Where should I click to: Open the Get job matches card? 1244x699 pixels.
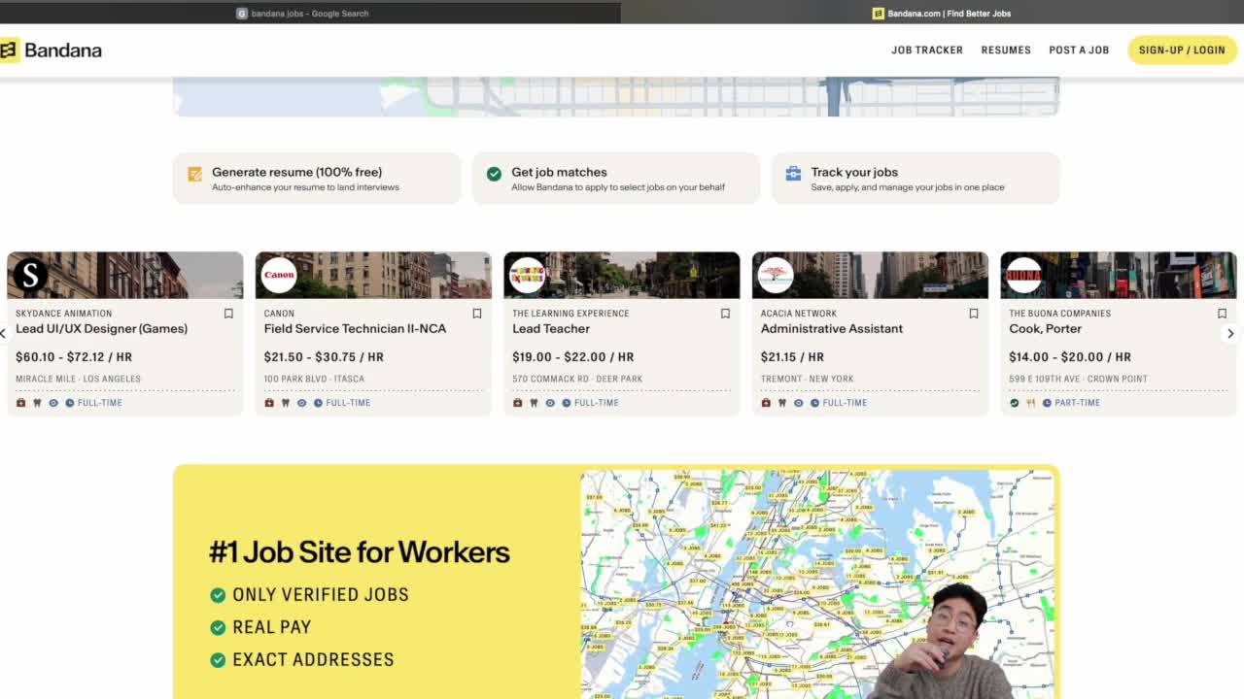[616, 179]
